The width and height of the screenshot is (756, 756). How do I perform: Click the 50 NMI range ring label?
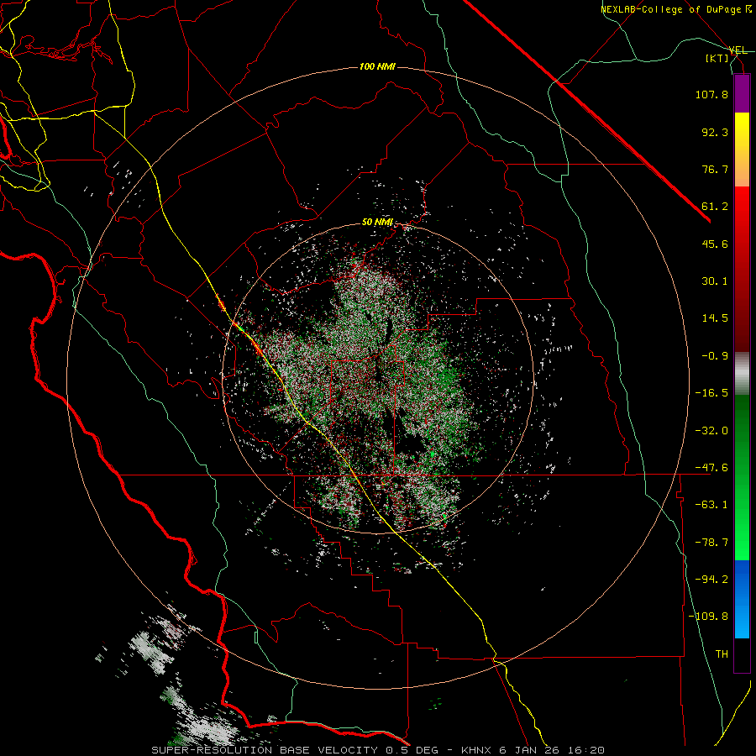click(x=377, y=223)
